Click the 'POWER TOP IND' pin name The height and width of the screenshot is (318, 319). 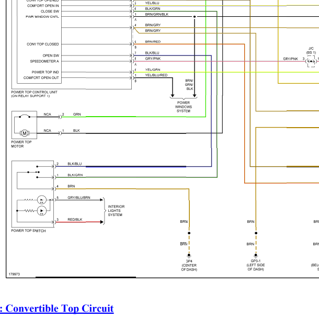point(45,72)
